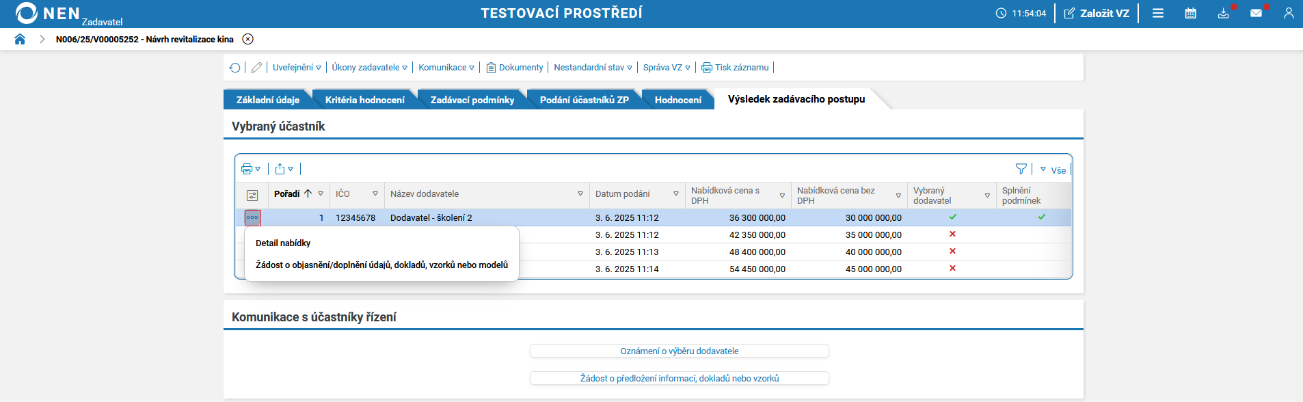Open Dokumenty
Viewport: 1303px width, 402px height.
[515, 68]
